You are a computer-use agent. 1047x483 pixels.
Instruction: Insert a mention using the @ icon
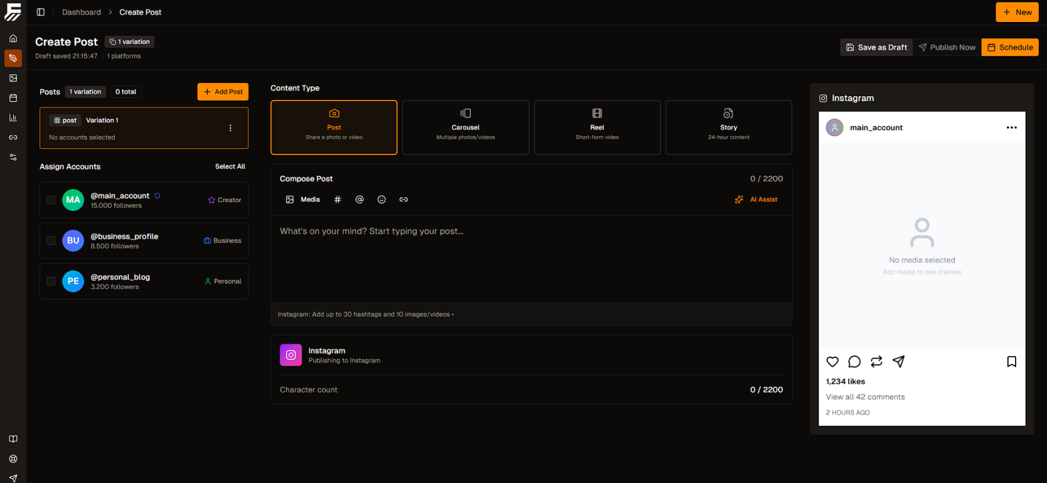(x=359, y=200)
